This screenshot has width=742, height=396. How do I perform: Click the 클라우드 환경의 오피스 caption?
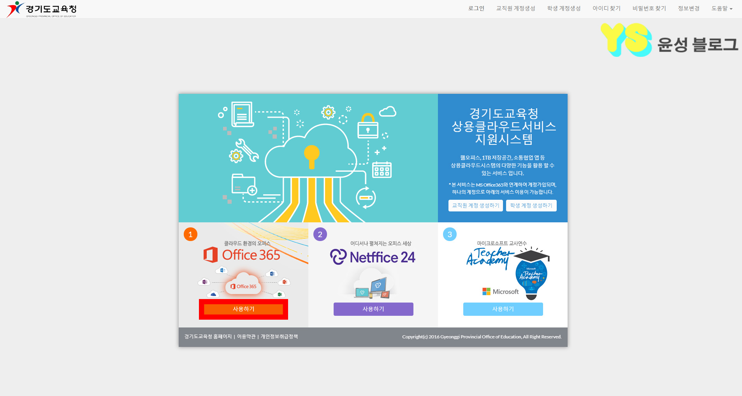(x=247, y=243)
